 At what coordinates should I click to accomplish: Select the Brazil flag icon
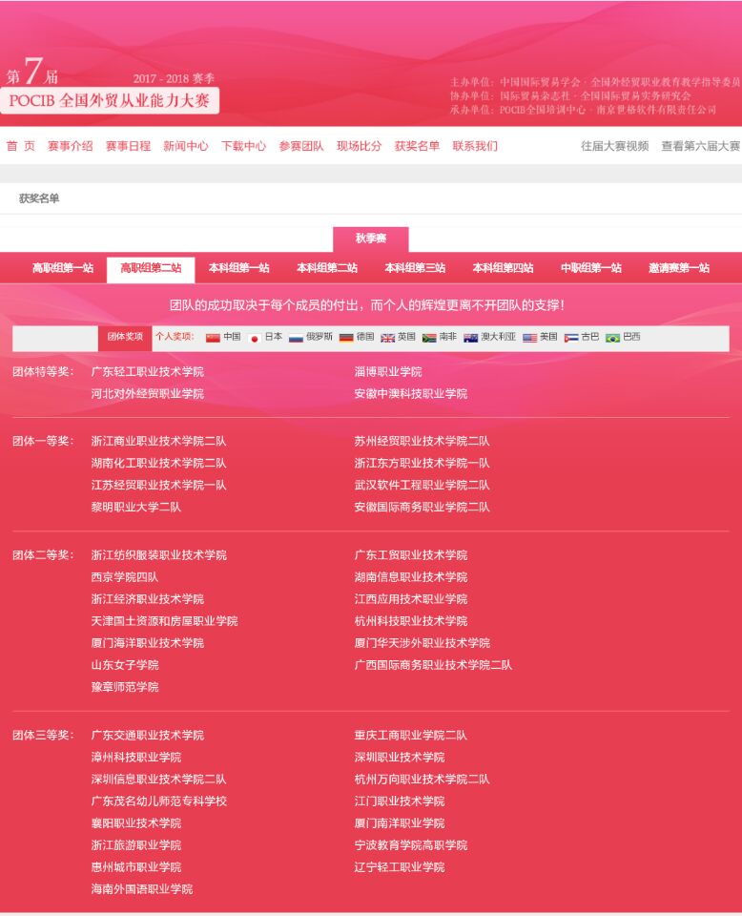click(612, 338)
